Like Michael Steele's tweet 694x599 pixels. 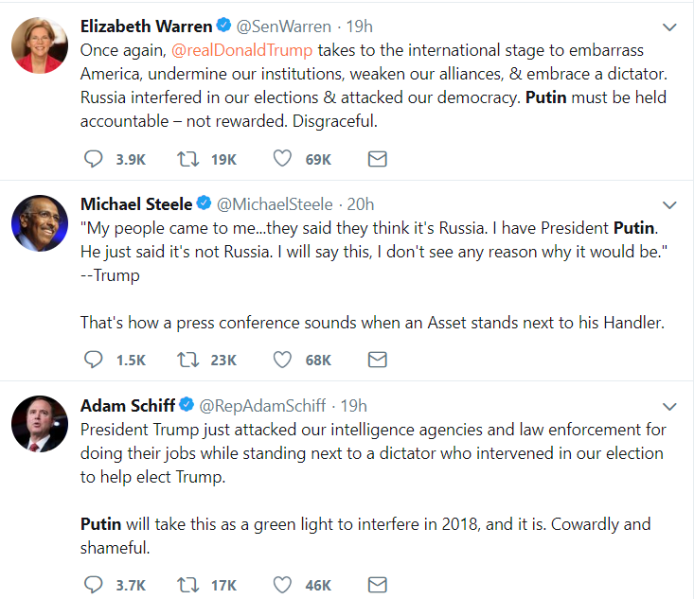(x=282, y=360)
